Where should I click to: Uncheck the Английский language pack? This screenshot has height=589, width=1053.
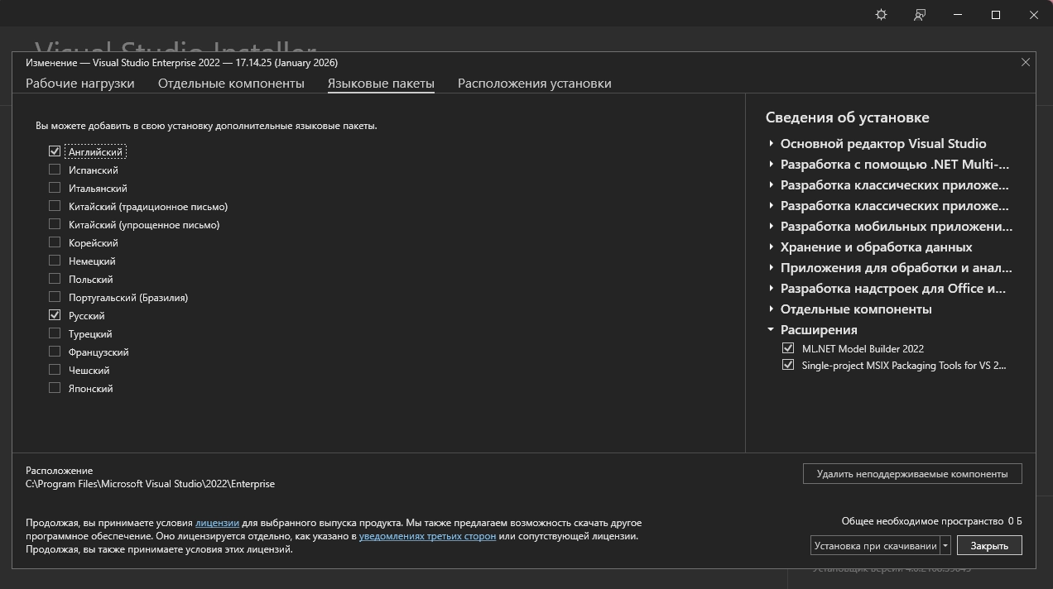coord(55,151)
